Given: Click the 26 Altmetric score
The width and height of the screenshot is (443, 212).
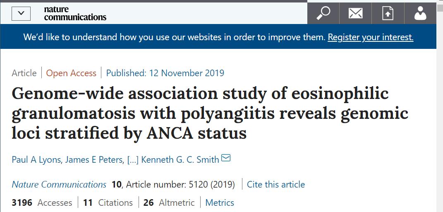Looking at the screenshot, I should (x=169, y=202).
